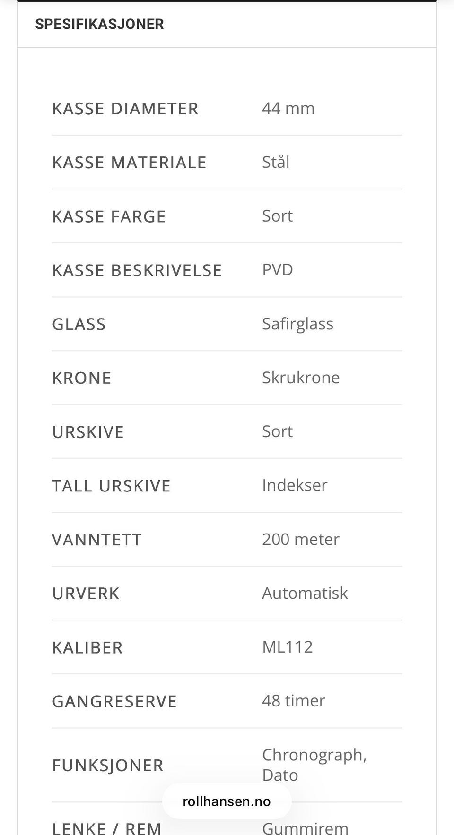The height and width of the screenshot is (835, 454).
Task: Select the Automatisk movement value
Action: (x=305, y=593)
